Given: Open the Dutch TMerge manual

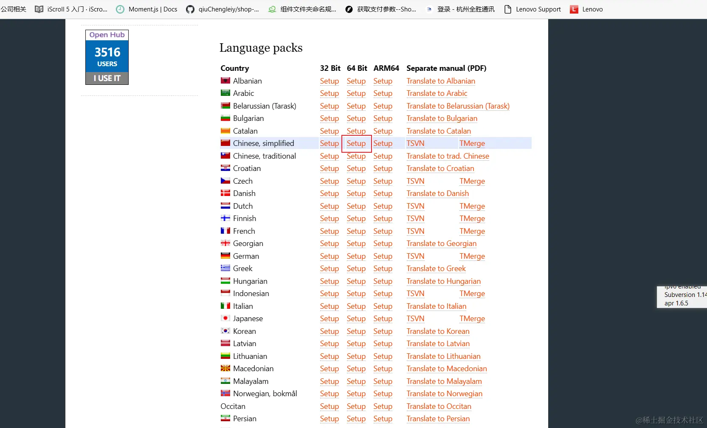Looking at the screenshot, I should click(x=472, y=206).
